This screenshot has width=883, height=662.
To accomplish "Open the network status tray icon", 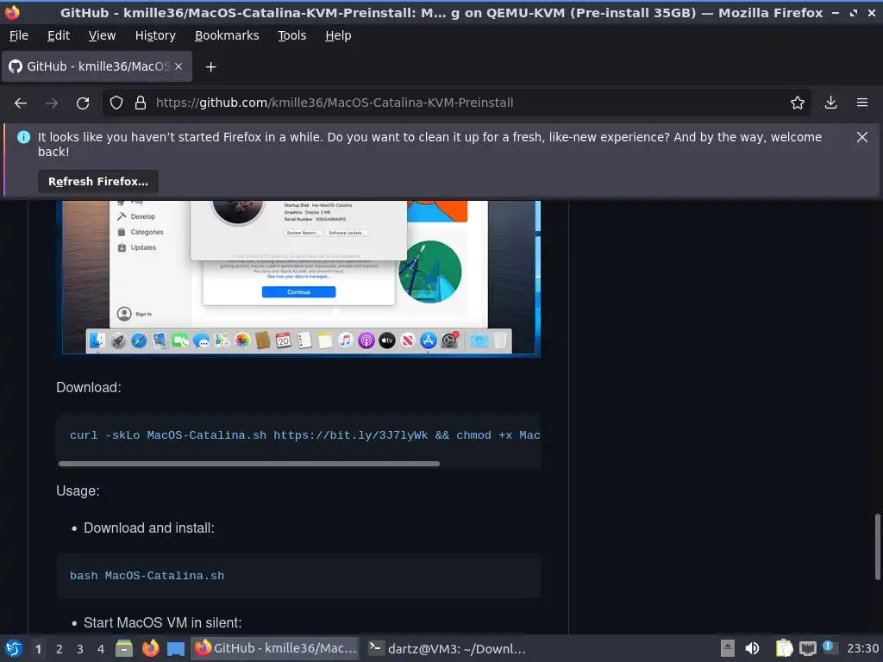I will [807, 648].
